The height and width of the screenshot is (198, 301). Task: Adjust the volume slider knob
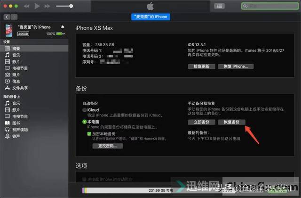(71, 6)
